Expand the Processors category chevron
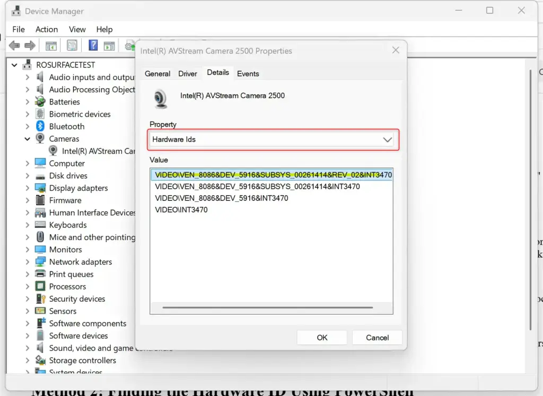This screenshot has width=543, height=396. point(28,287)
